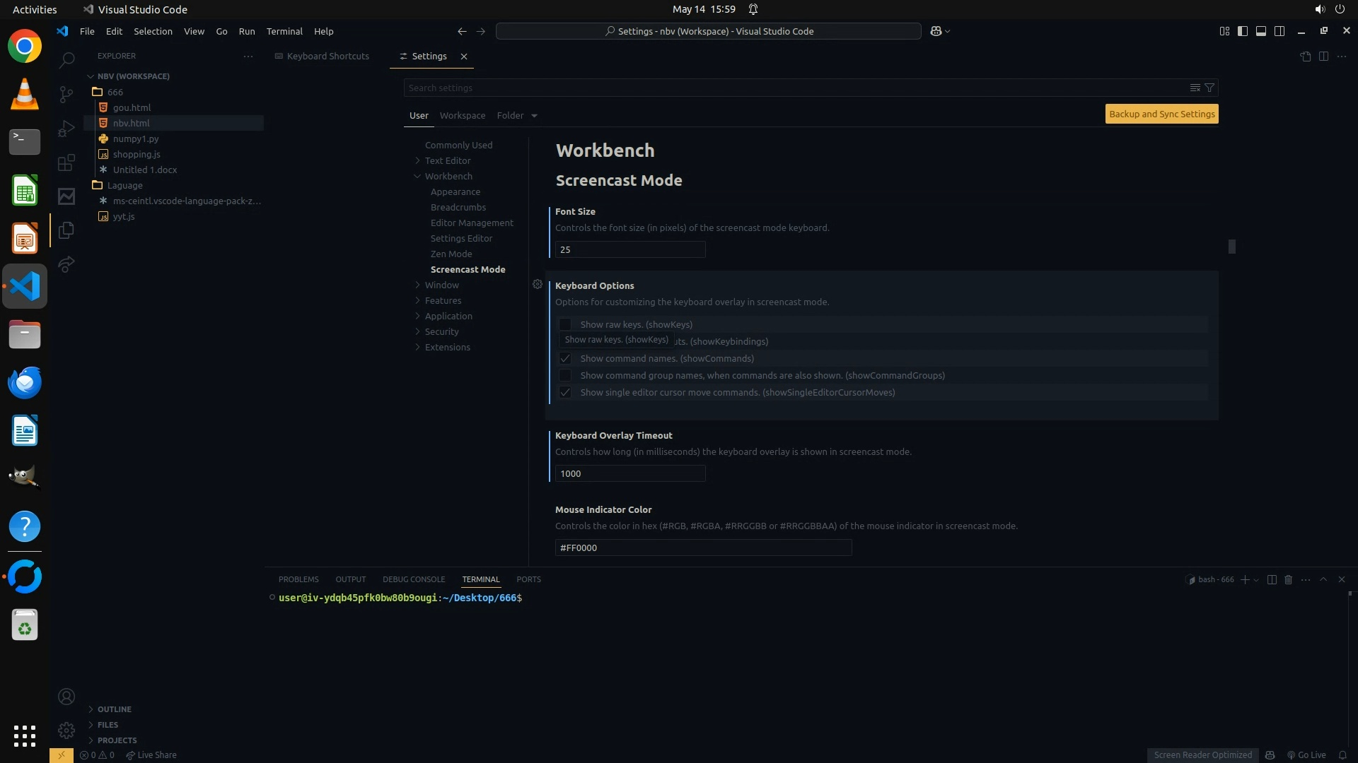The image size is (1358, 763).
Task: Kill terminal with trash icon
Action: 1288,579
